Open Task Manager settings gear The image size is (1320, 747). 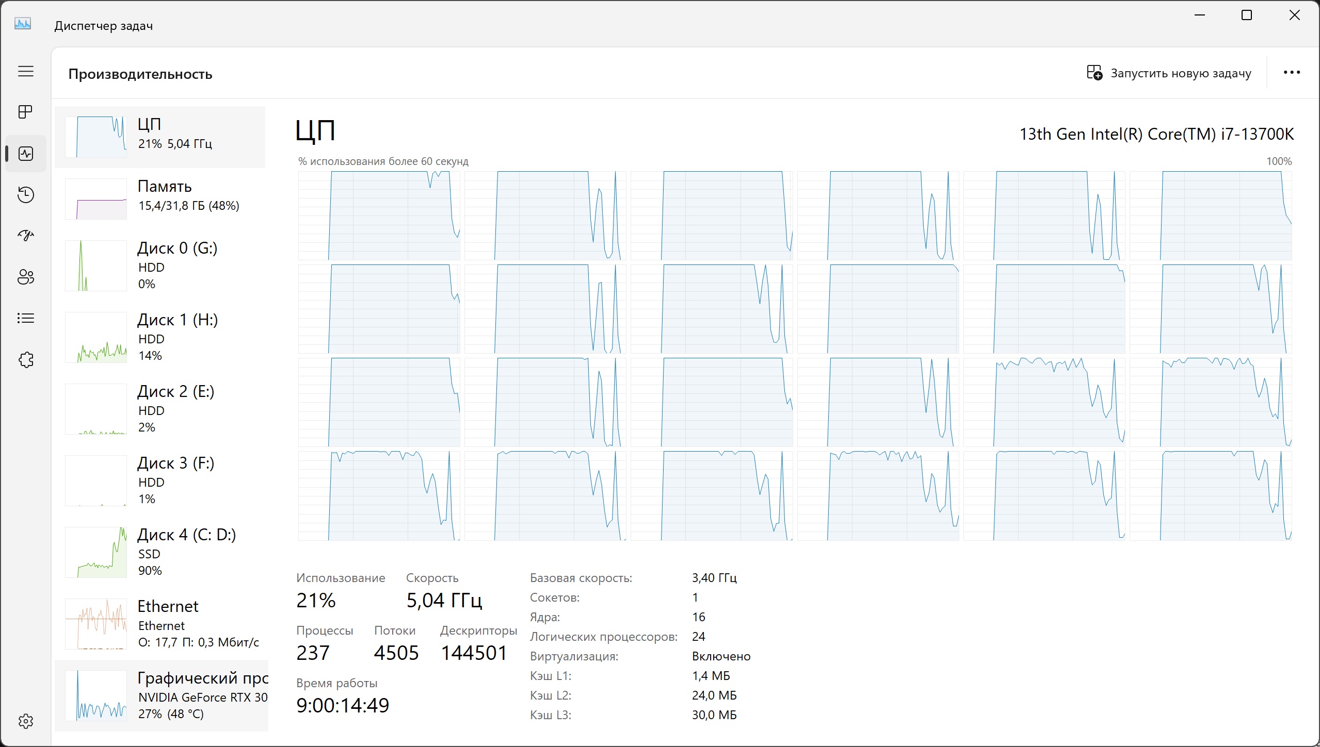tap(25, 721)
